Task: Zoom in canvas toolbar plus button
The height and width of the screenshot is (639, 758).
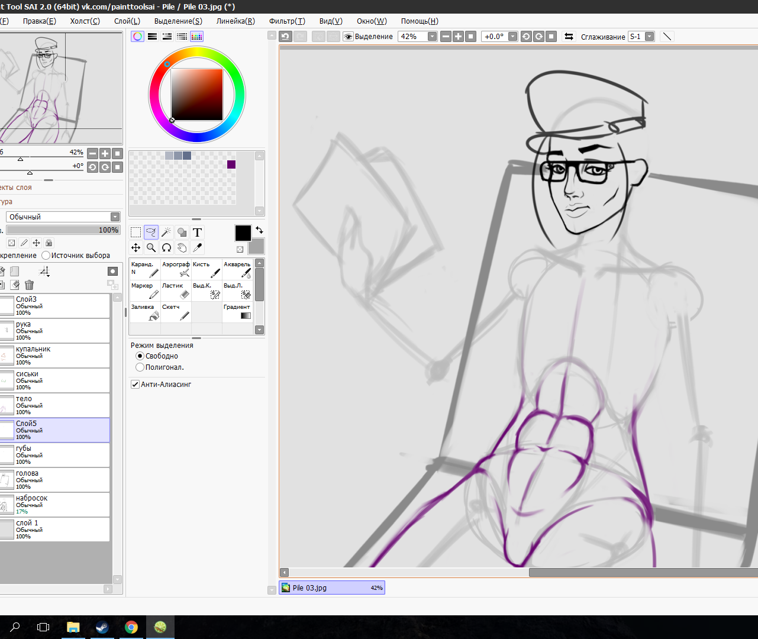Action: [458, 37]
